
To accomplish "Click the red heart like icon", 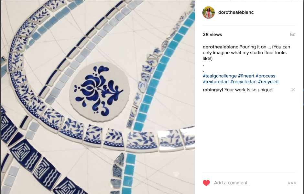I will pos(206,183).
